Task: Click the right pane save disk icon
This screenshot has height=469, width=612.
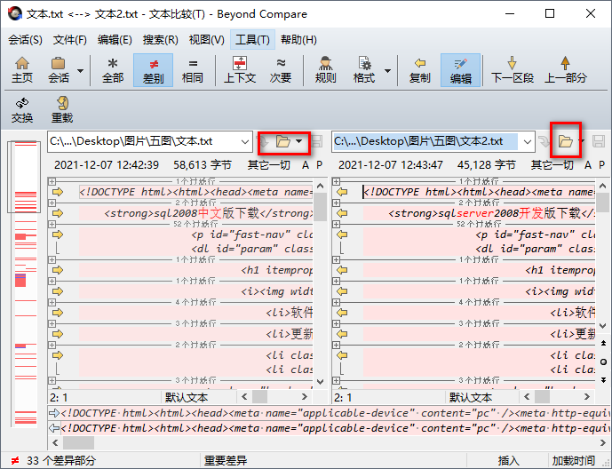Action: point(599,141)
